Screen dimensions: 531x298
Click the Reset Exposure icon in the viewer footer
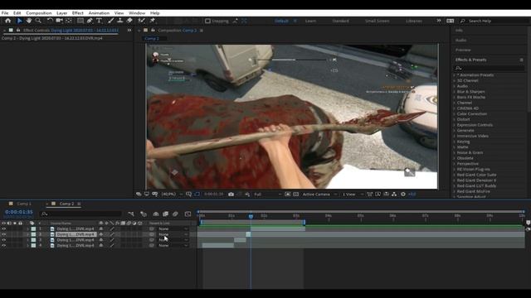pos(403,195)
